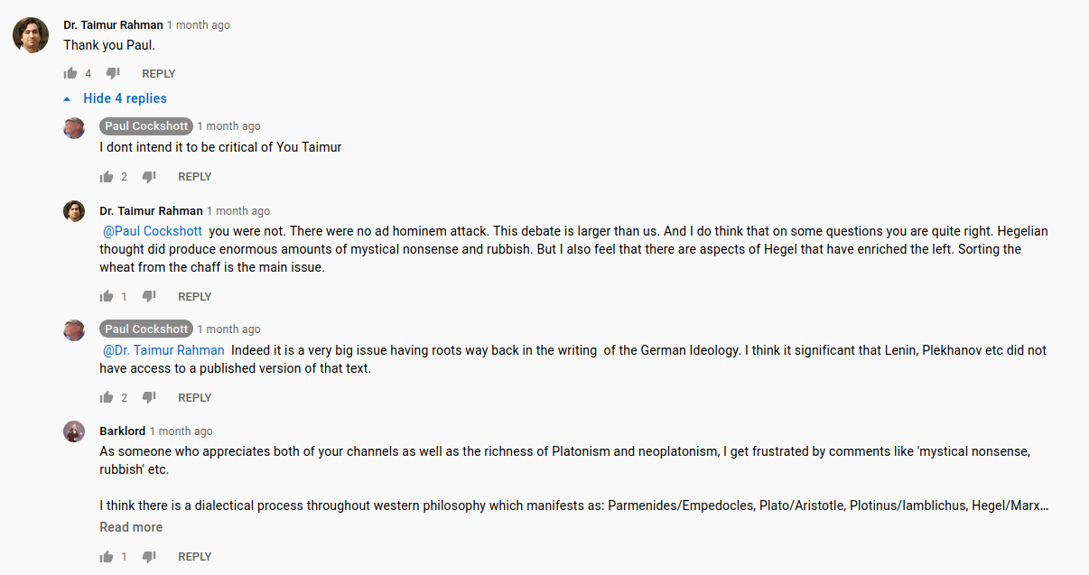The image size is (1089, 575).
Task: Reply to Barklord's comment
Action: point(195,557)
